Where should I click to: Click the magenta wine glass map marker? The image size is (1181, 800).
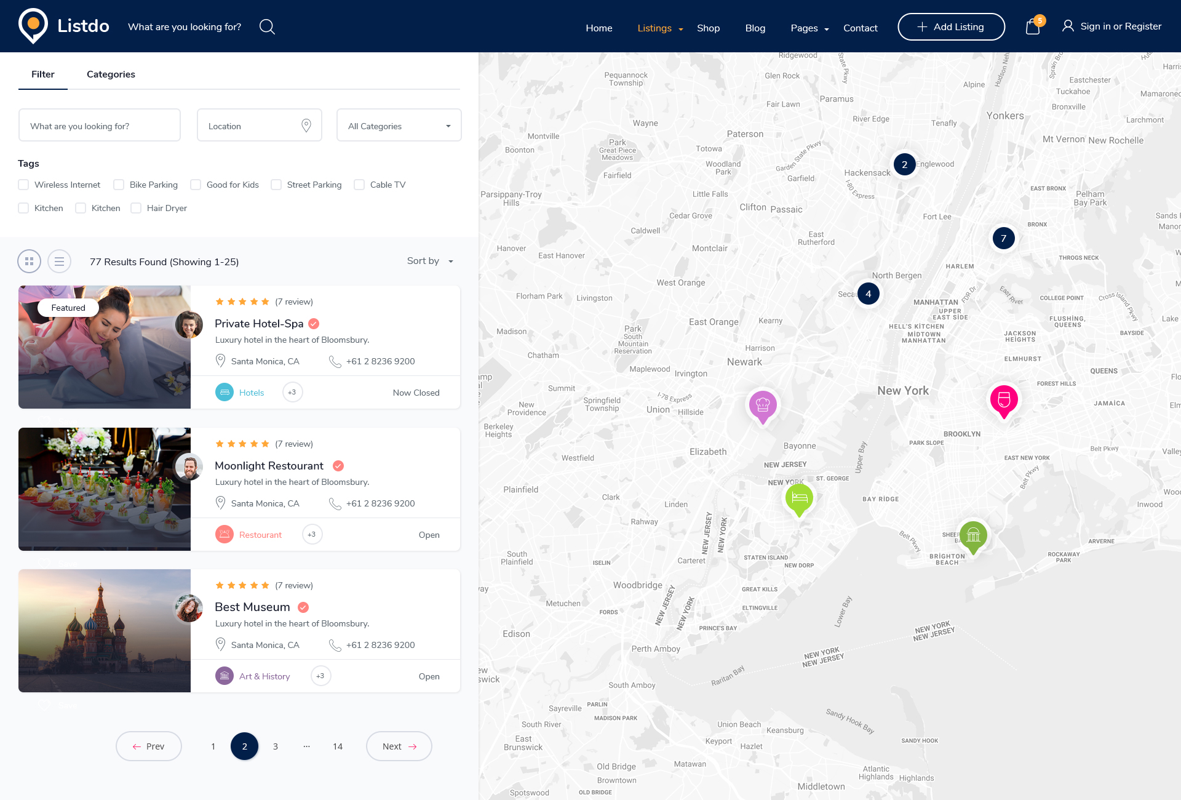coord(1004,400)
